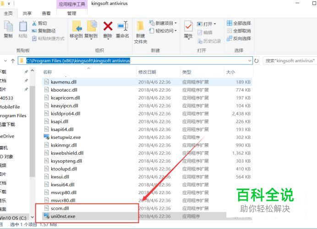Open the Easy access (轻松访问) dropdown
This screenshot has height=229, width=317.
163,31
